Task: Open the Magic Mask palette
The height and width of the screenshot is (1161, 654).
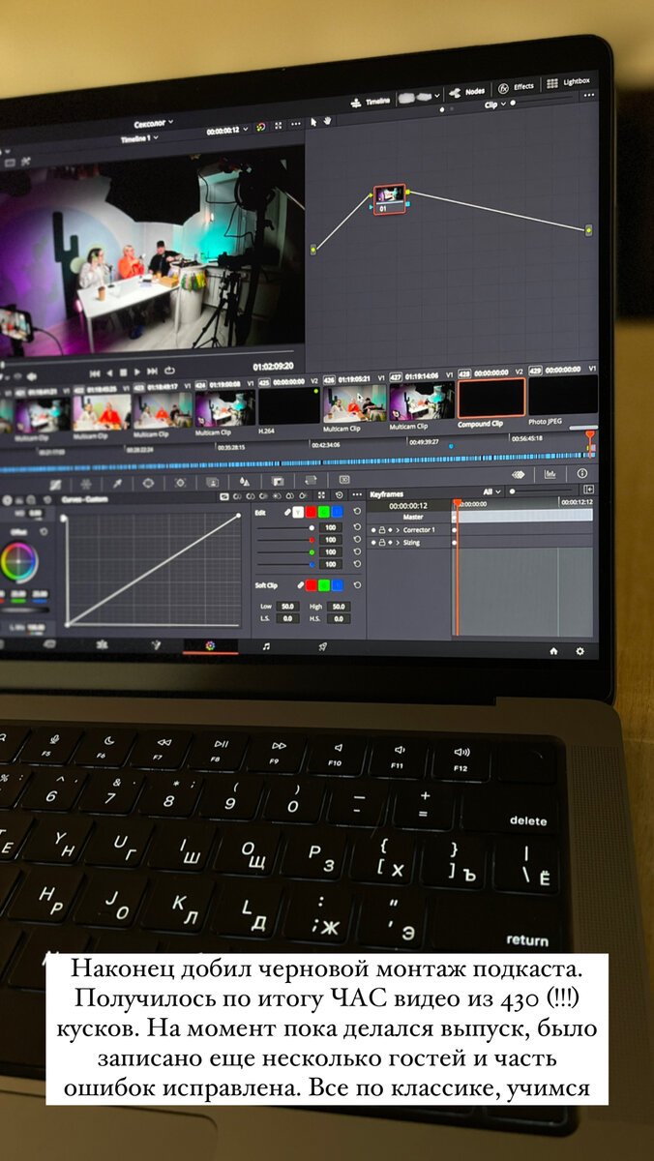Action: pos(212,481)
